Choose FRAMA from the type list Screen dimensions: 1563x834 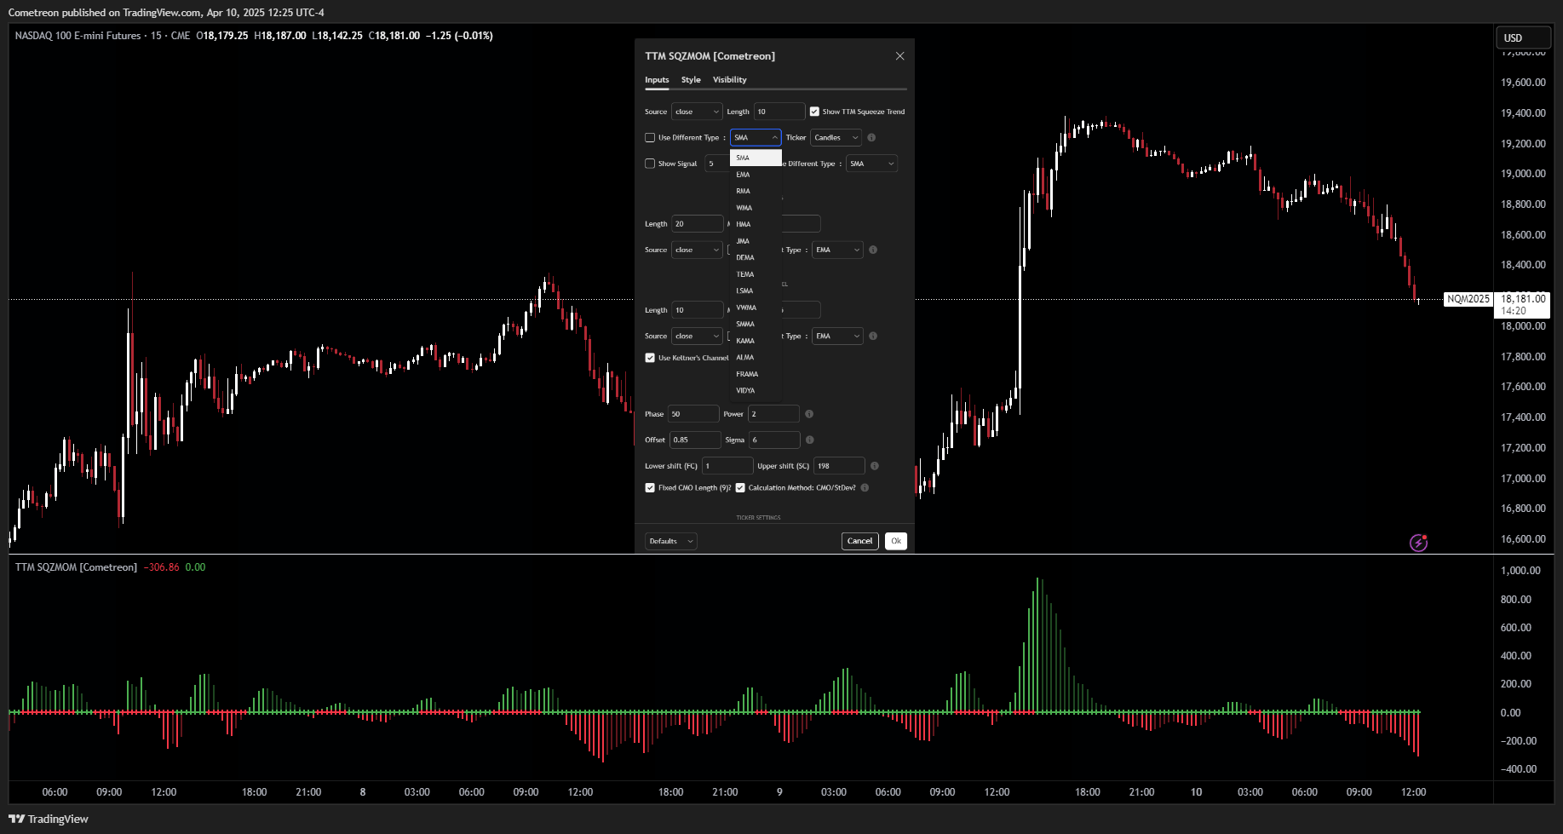point(756,374)
